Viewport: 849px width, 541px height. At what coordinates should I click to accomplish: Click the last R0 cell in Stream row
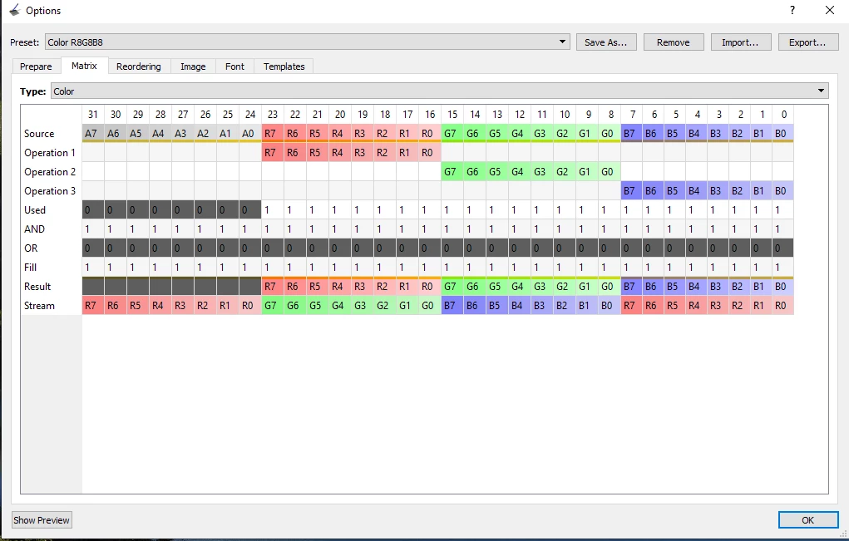(783, 305)
